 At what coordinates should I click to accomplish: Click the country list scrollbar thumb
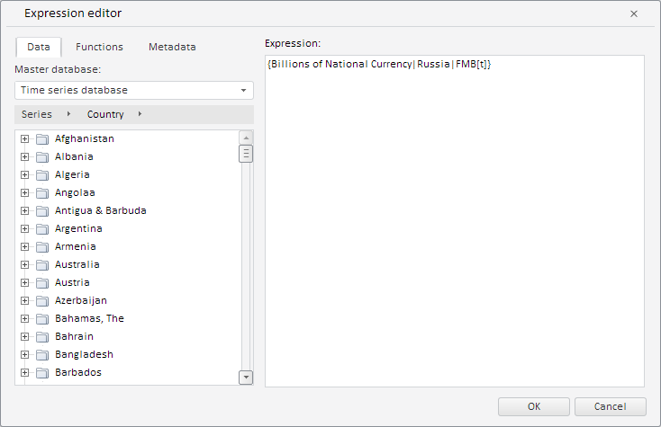[246, 154]
